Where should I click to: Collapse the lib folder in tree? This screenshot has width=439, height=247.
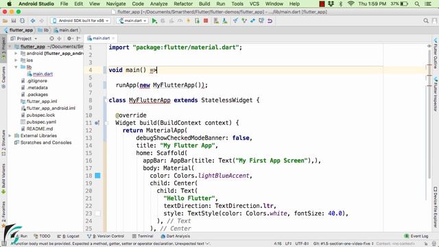click(x=16, y=67)
